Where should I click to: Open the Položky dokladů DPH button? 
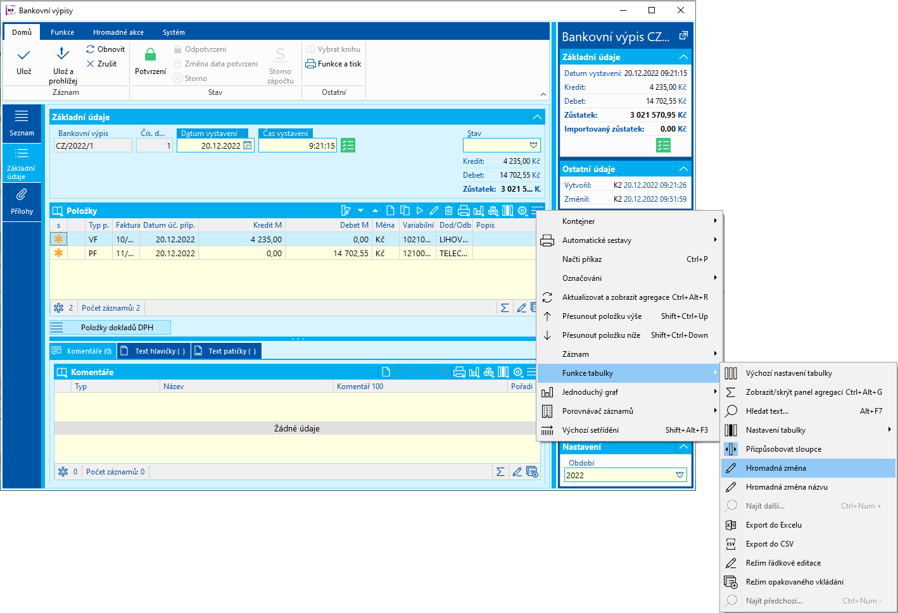[x=110, y=328]
